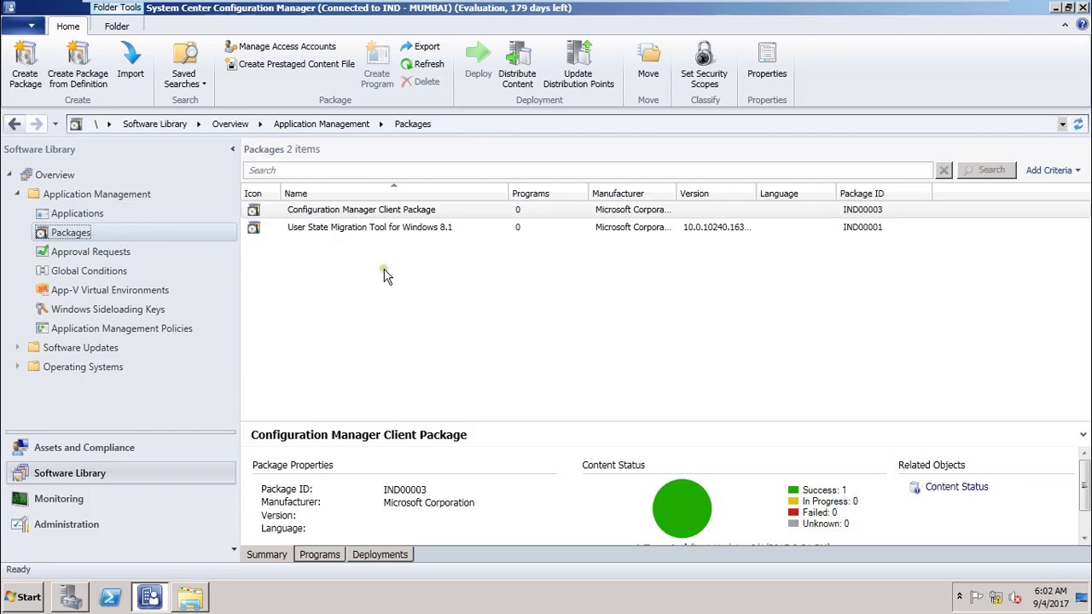Click Software Library in the breadcrumb
Viewport: 1092px width, 614px height.
tap(154, 125)
